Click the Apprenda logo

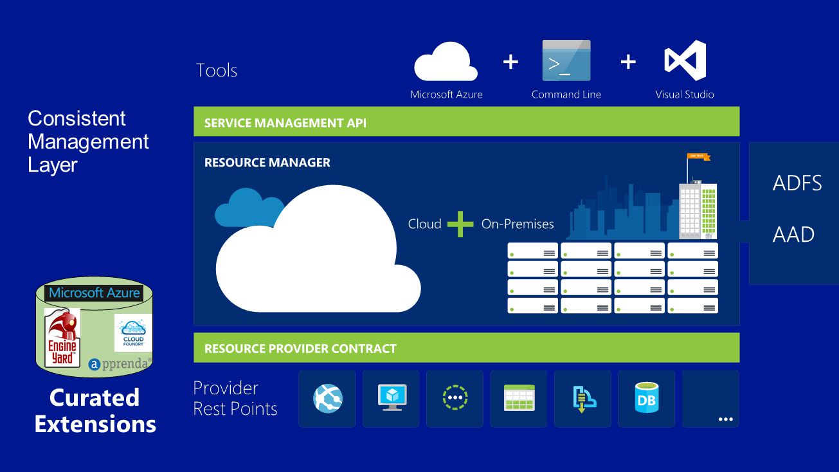pyautogui.click(x=120, y=364)
